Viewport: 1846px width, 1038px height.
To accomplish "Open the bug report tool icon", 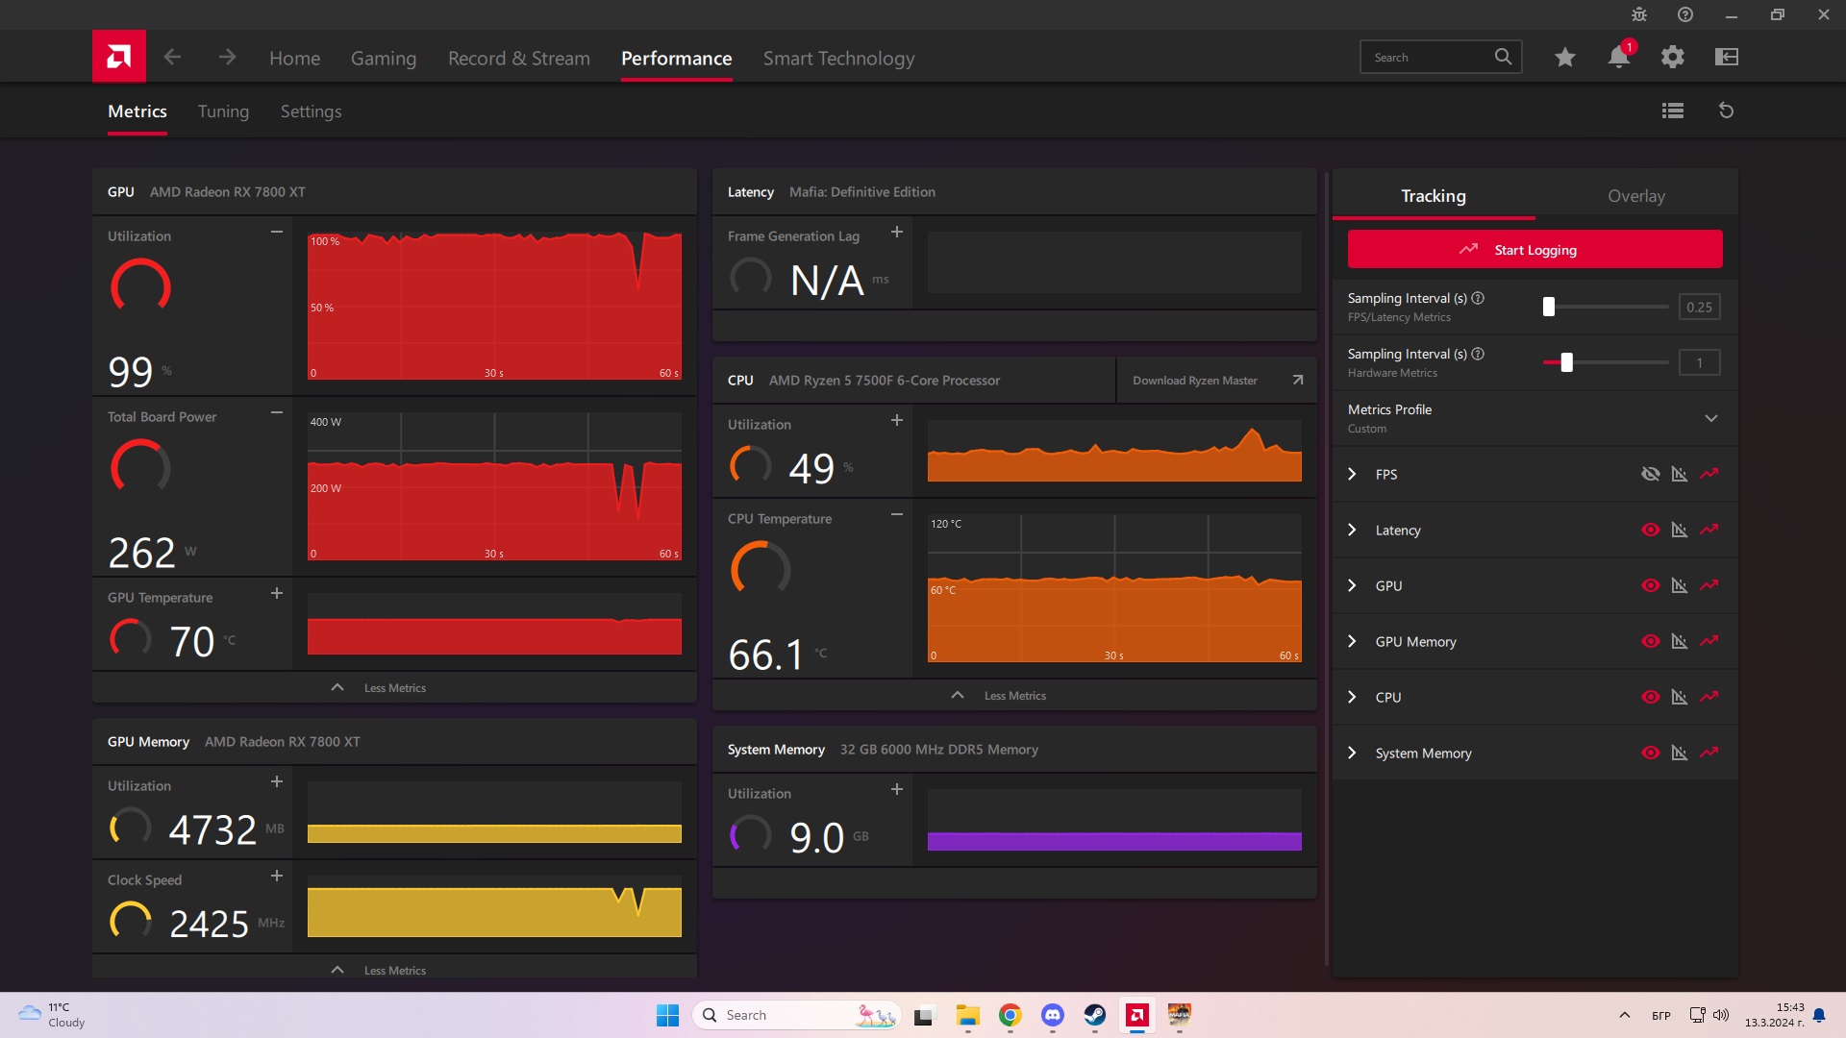I will (x=1638, y=14).
